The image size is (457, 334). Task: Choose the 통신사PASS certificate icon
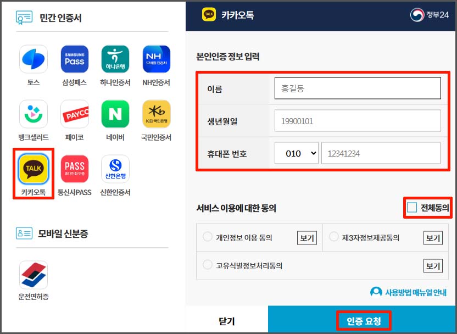click(75, 169)
